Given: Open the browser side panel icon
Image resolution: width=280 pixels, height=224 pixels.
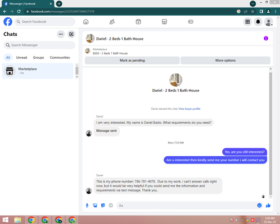Looking at the screenshot, I should click(262, 11).
